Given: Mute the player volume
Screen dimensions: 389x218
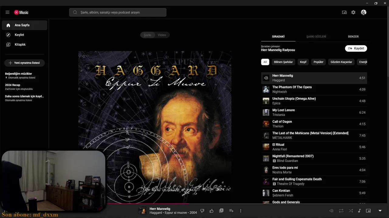Looking at the screenshot, I should 331,211.
